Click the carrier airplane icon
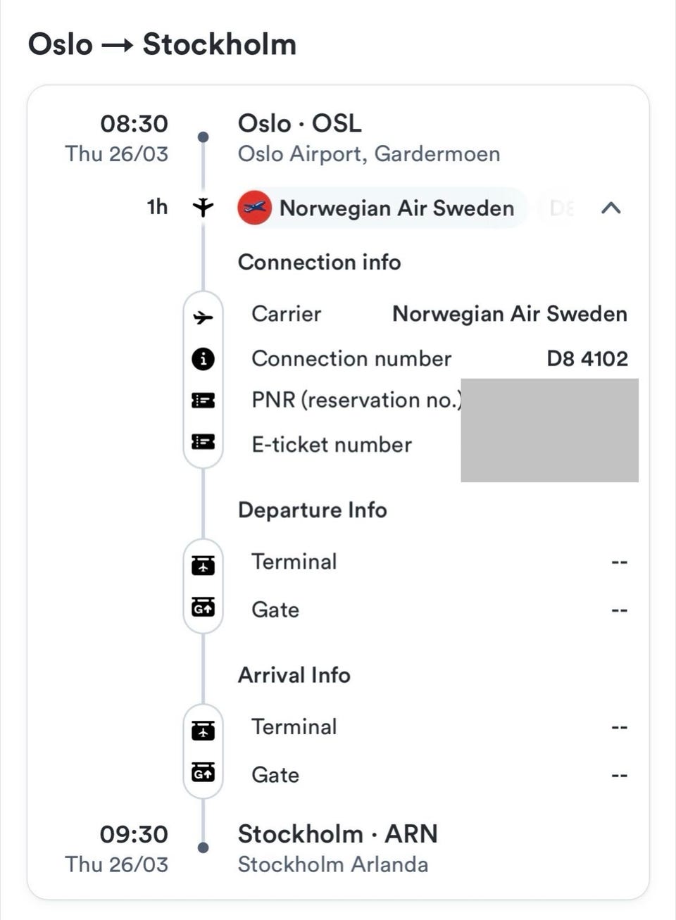 coord(203,317)
